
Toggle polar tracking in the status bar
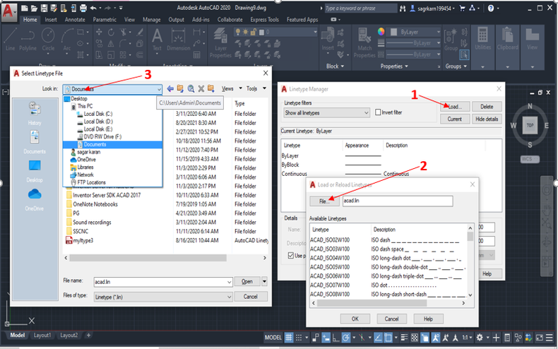click(x=345, y=337)
